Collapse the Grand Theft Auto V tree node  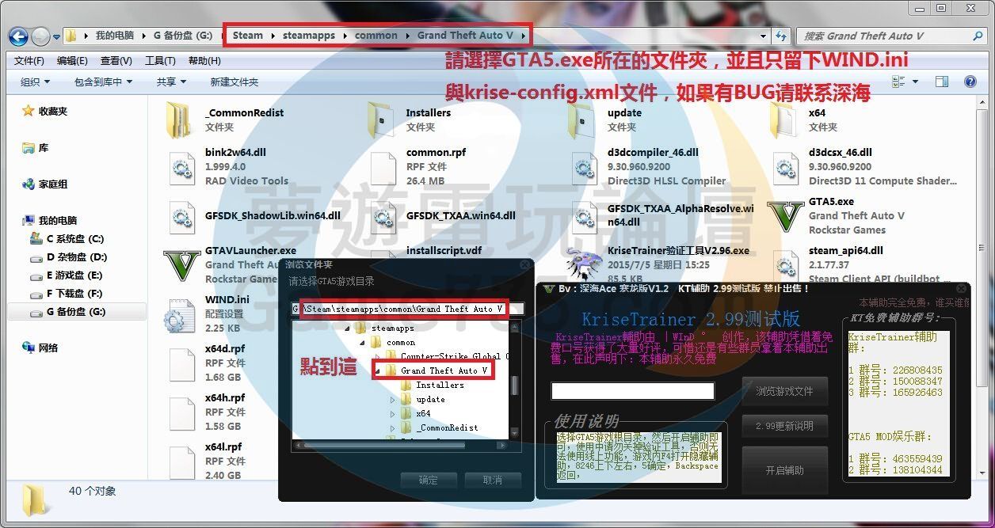pos(378,370)
